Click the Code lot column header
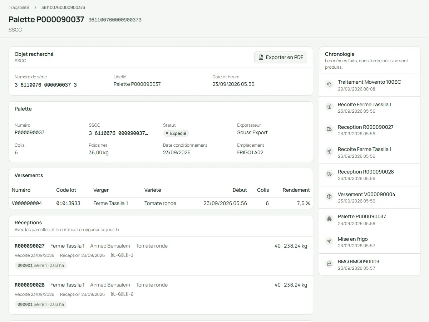The width and height of the screenshot is (429, 322). [x=66, y=190]
